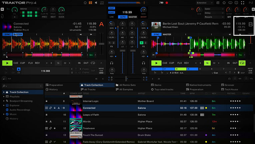
Task: Open the Gater effect dropdown
Action: [214, 9]
